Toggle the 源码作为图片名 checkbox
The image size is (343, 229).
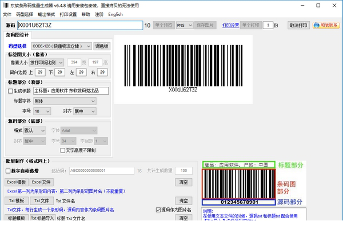[x=158, y=210]
